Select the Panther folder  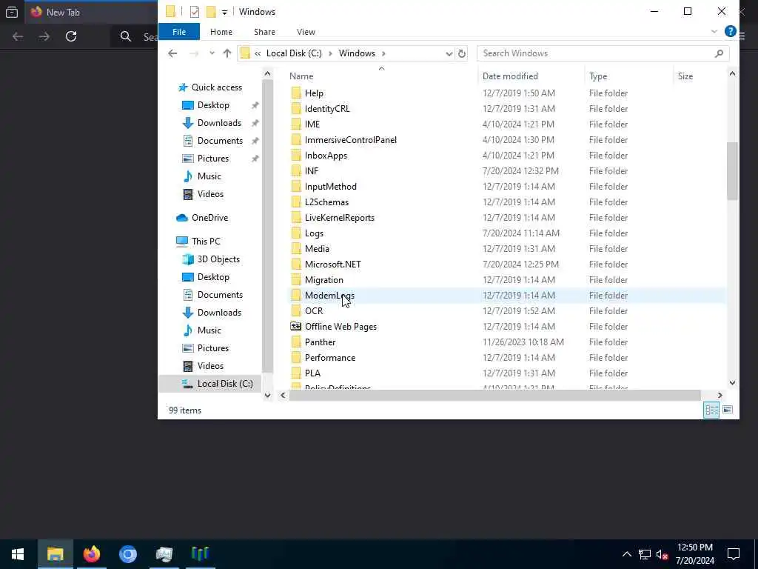point(320,342)
